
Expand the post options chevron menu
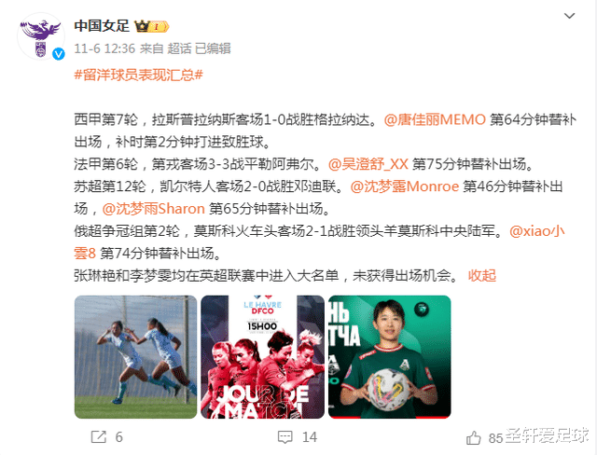(569, 16)
